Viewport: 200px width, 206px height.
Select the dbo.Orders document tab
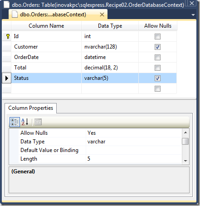[58, 15]
